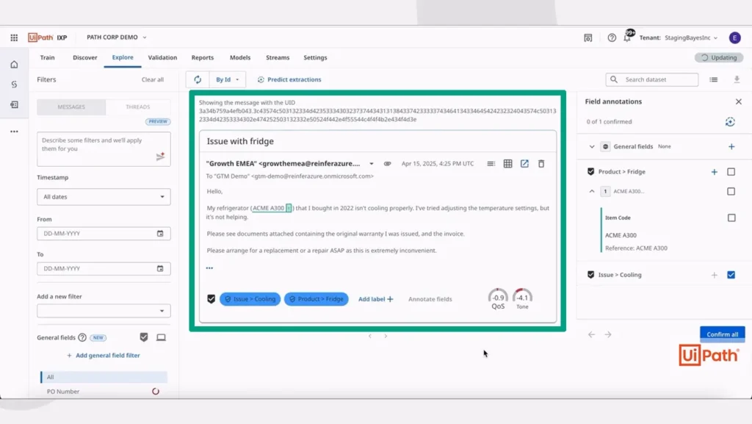This screenshot has width=752, height=424.
Task: Open help using the question mark icon
Action: click(612, 37)
